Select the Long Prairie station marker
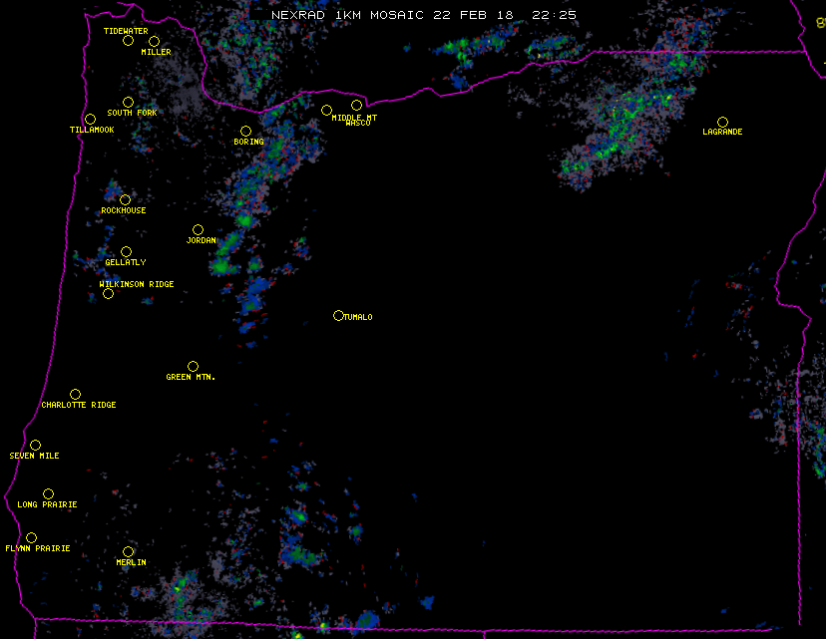 coord(48,493)
